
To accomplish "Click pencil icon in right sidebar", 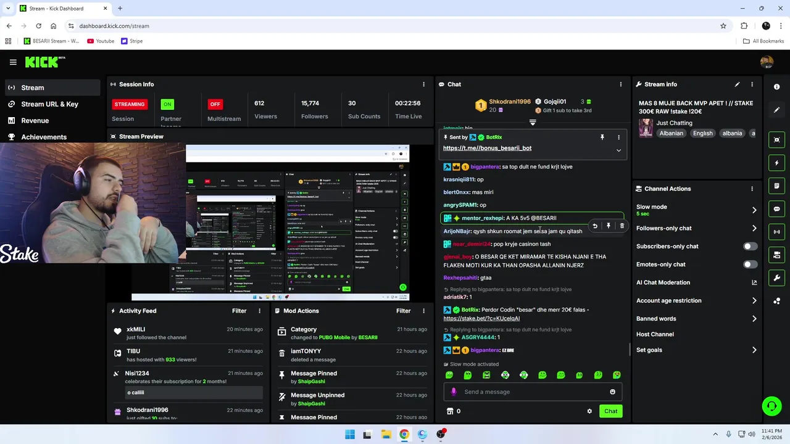I will coord(776,110).
